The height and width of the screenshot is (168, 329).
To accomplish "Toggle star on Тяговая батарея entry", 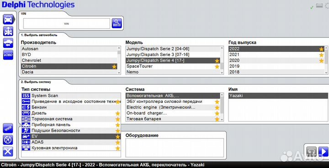I will (217, 119).
